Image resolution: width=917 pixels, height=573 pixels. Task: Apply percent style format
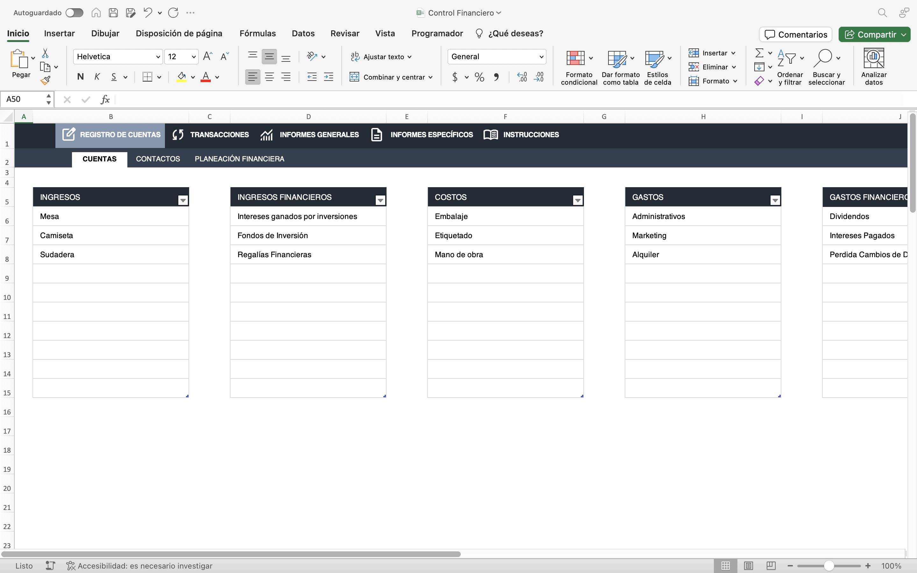tap(479, 77)
